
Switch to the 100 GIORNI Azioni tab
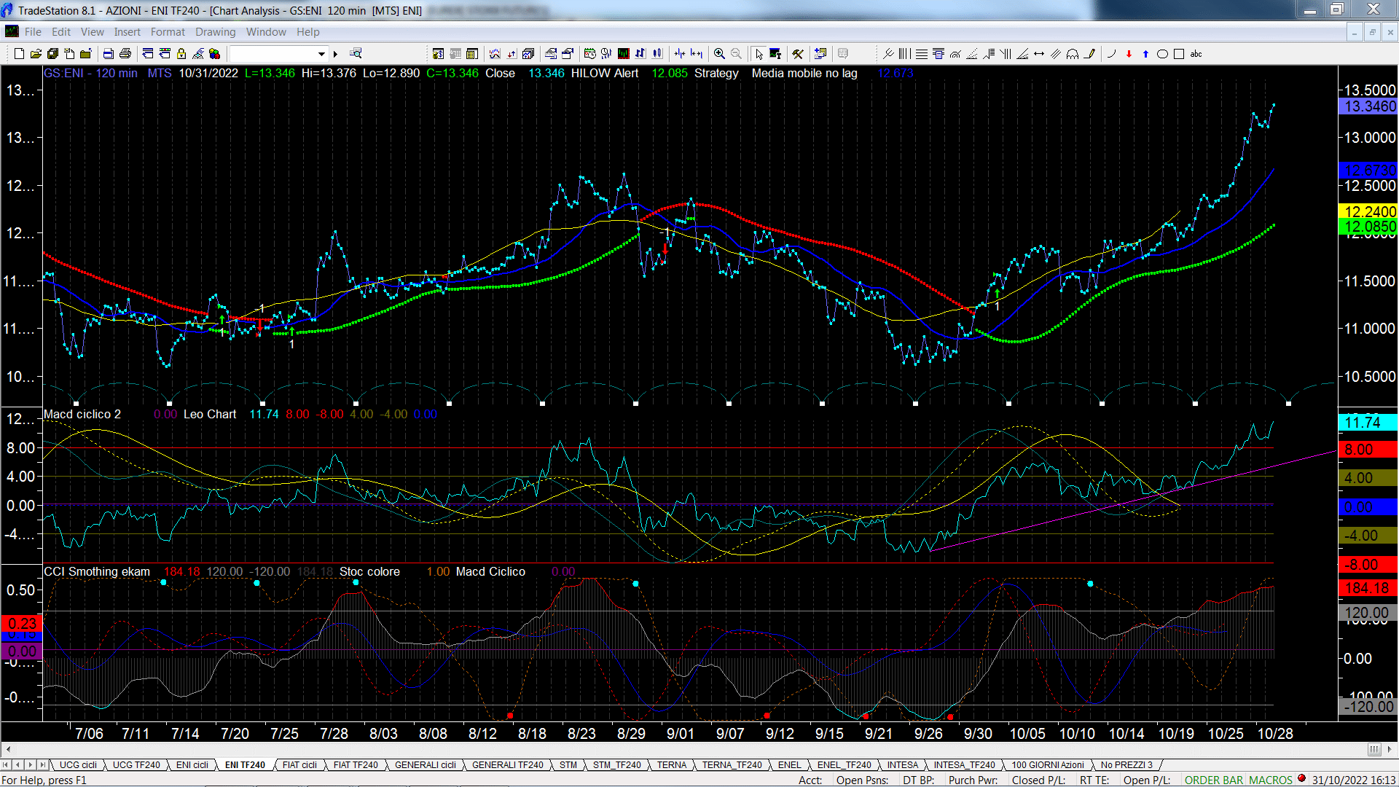pyautogui.click(x=1048, y=764)
